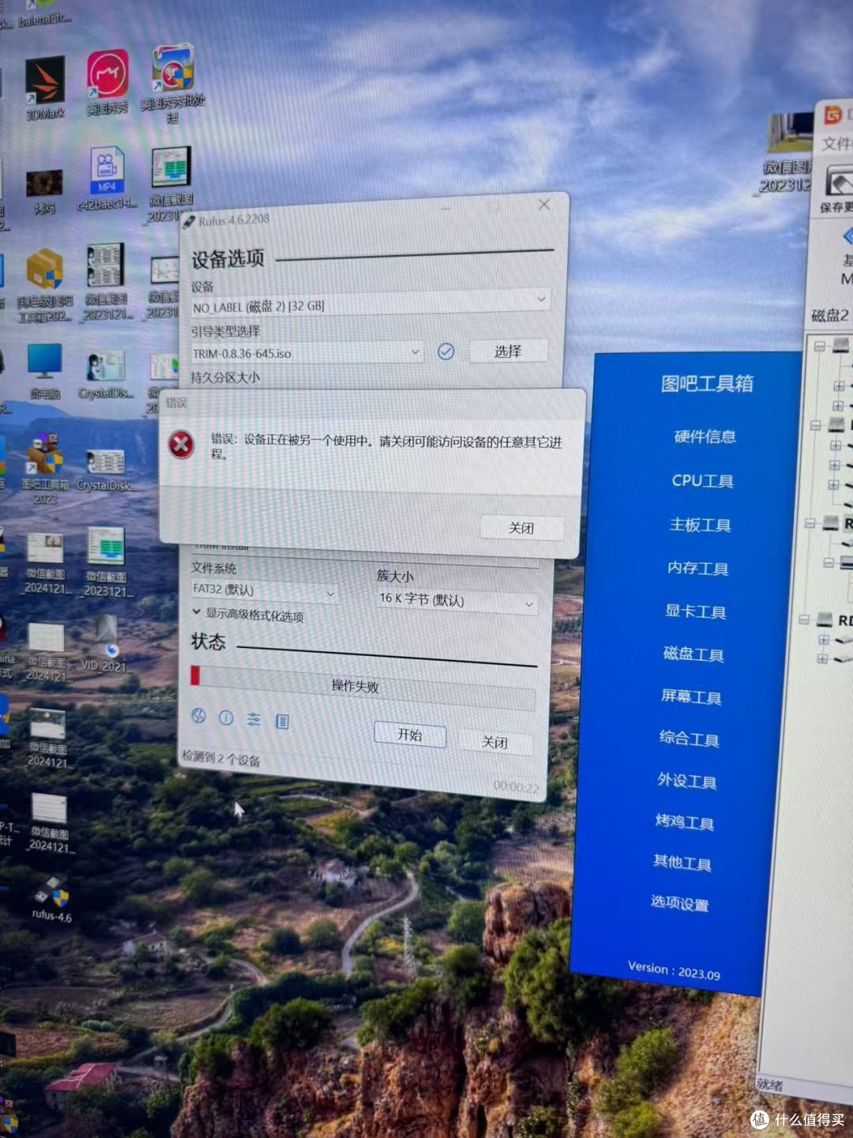Click the 检测到 2 个设备 status text
Viewport: 853px width, 1138px height.
pyautogui.click(x=221, y=759)
